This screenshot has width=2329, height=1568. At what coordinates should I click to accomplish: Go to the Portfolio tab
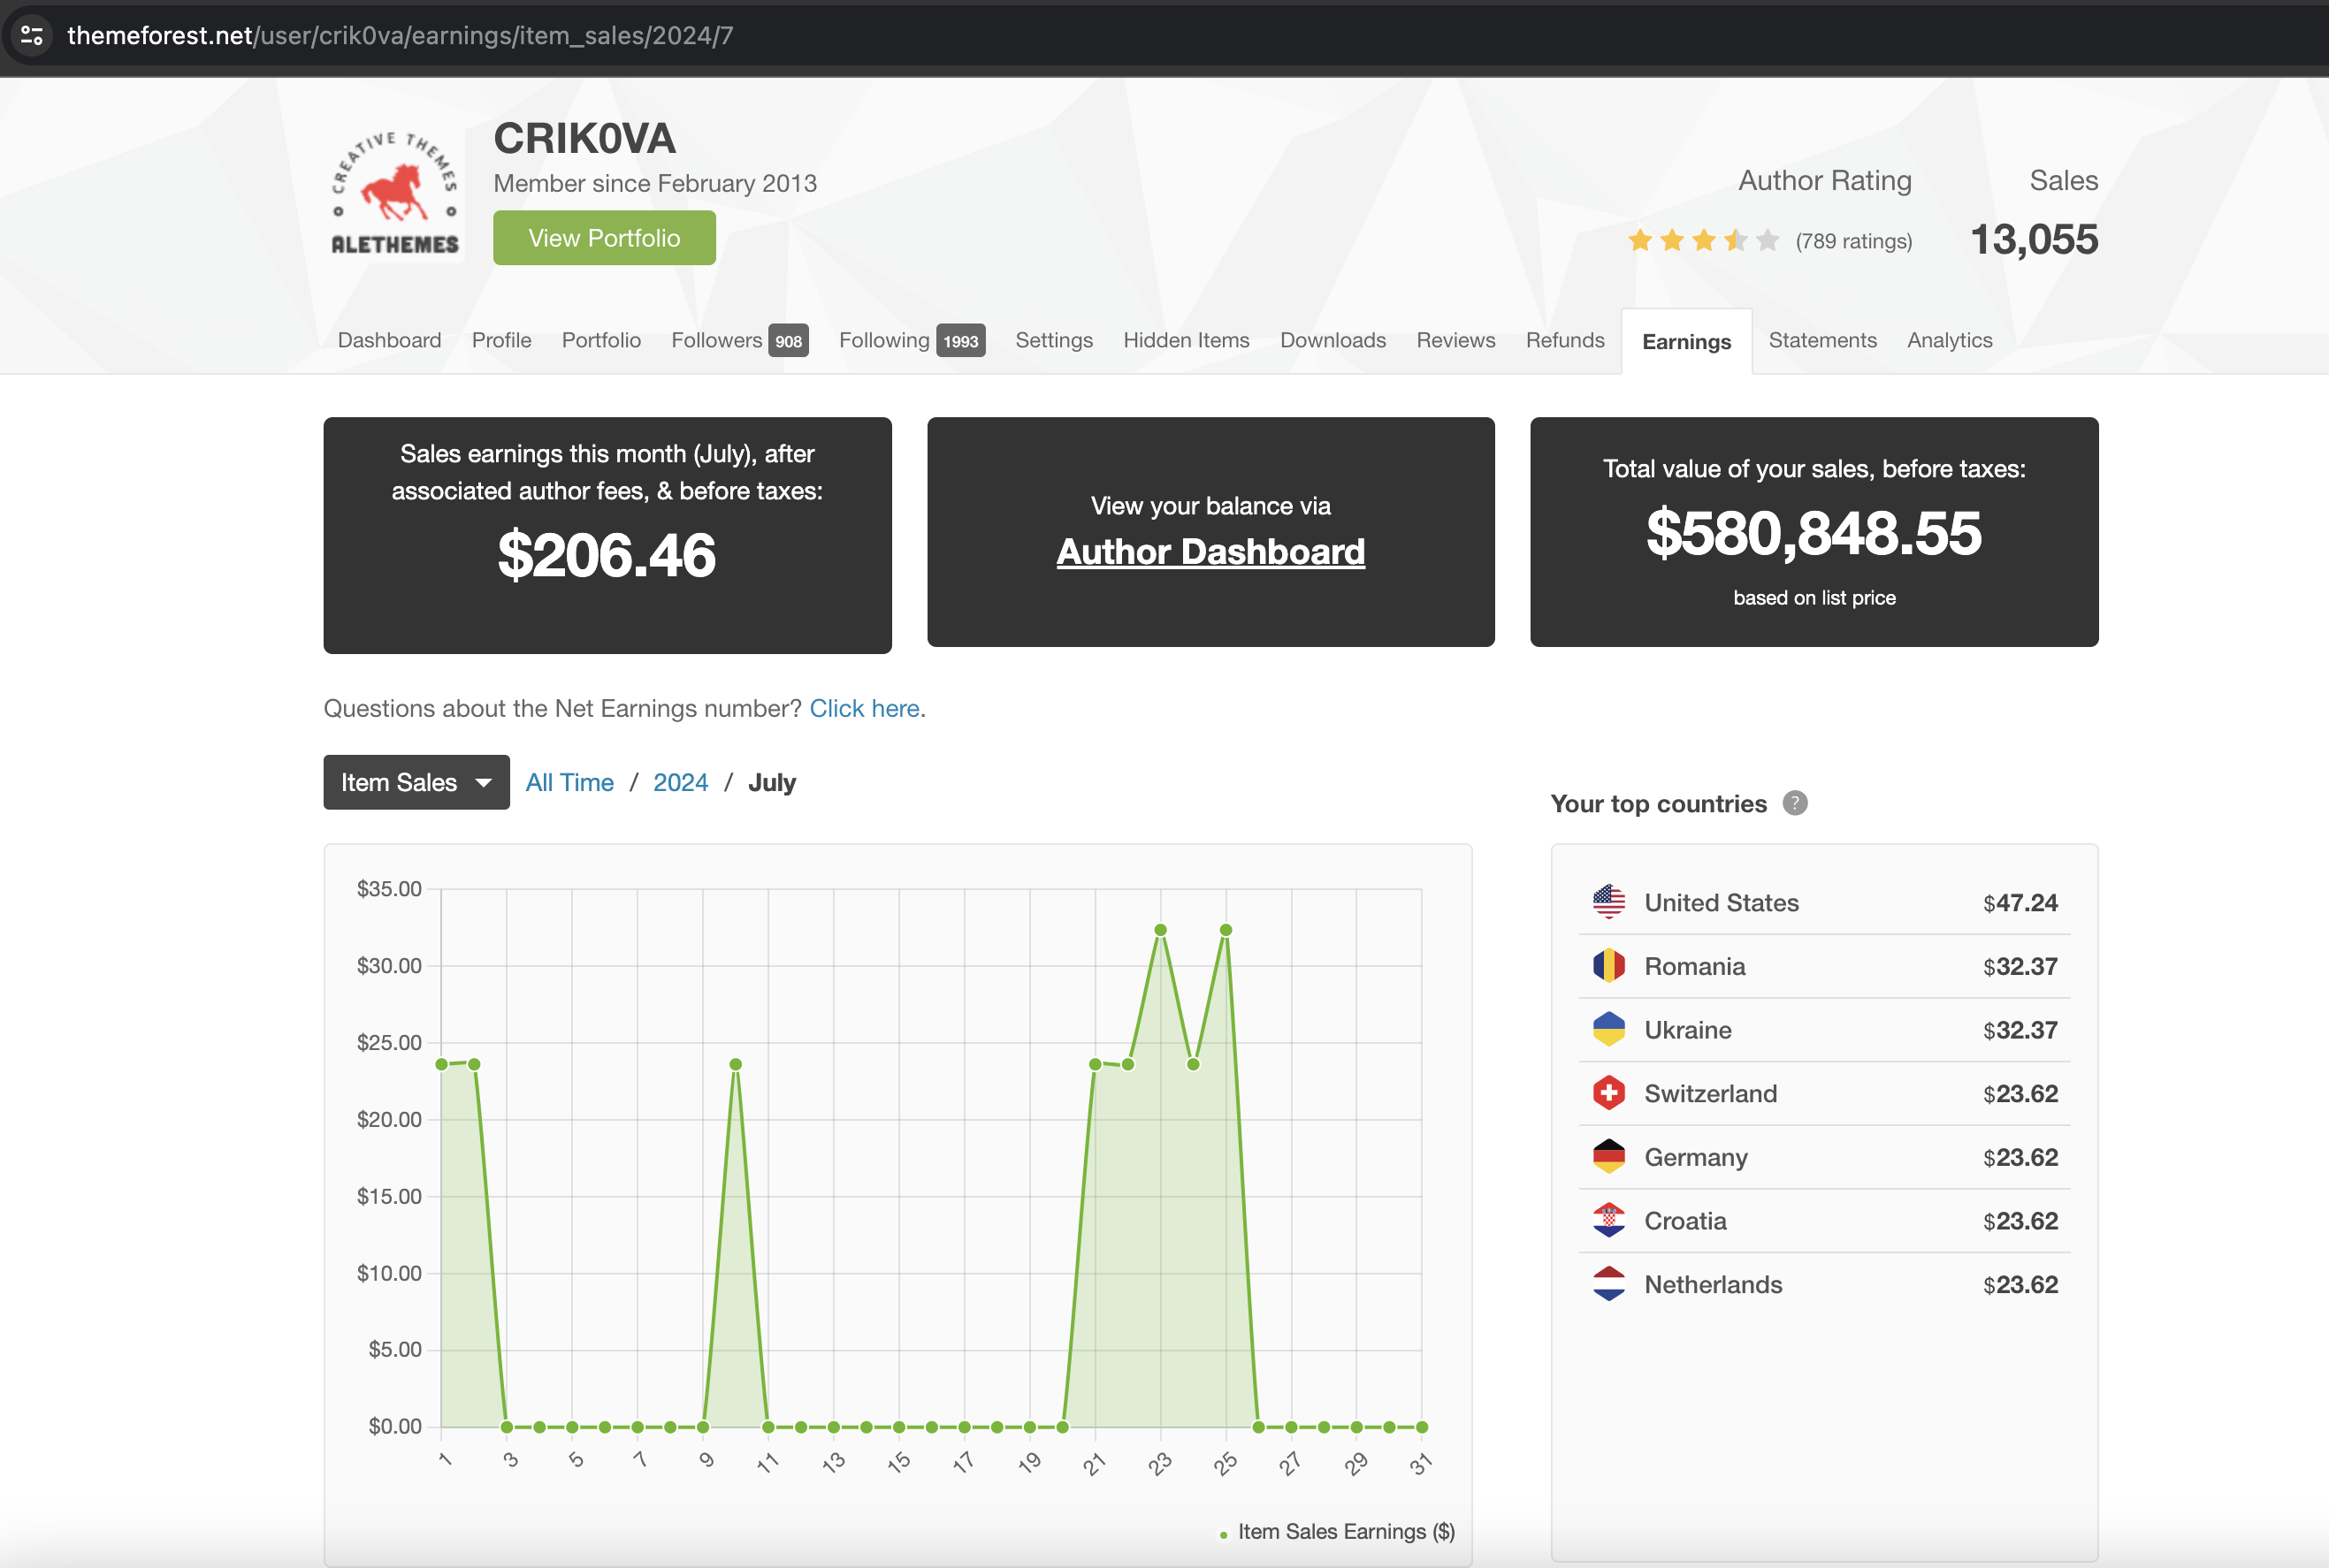[601, 340]
